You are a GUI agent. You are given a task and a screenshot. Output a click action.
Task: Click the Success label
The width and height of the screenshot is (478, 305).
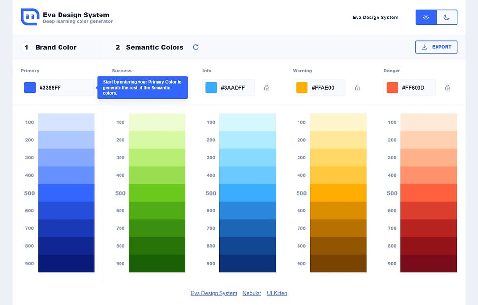(121, 70)
